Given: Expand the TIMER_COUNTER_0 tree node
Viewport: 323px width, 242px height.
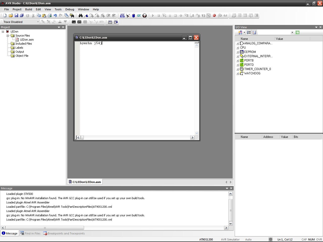Looking at the screenshot, I should [237, 69].
